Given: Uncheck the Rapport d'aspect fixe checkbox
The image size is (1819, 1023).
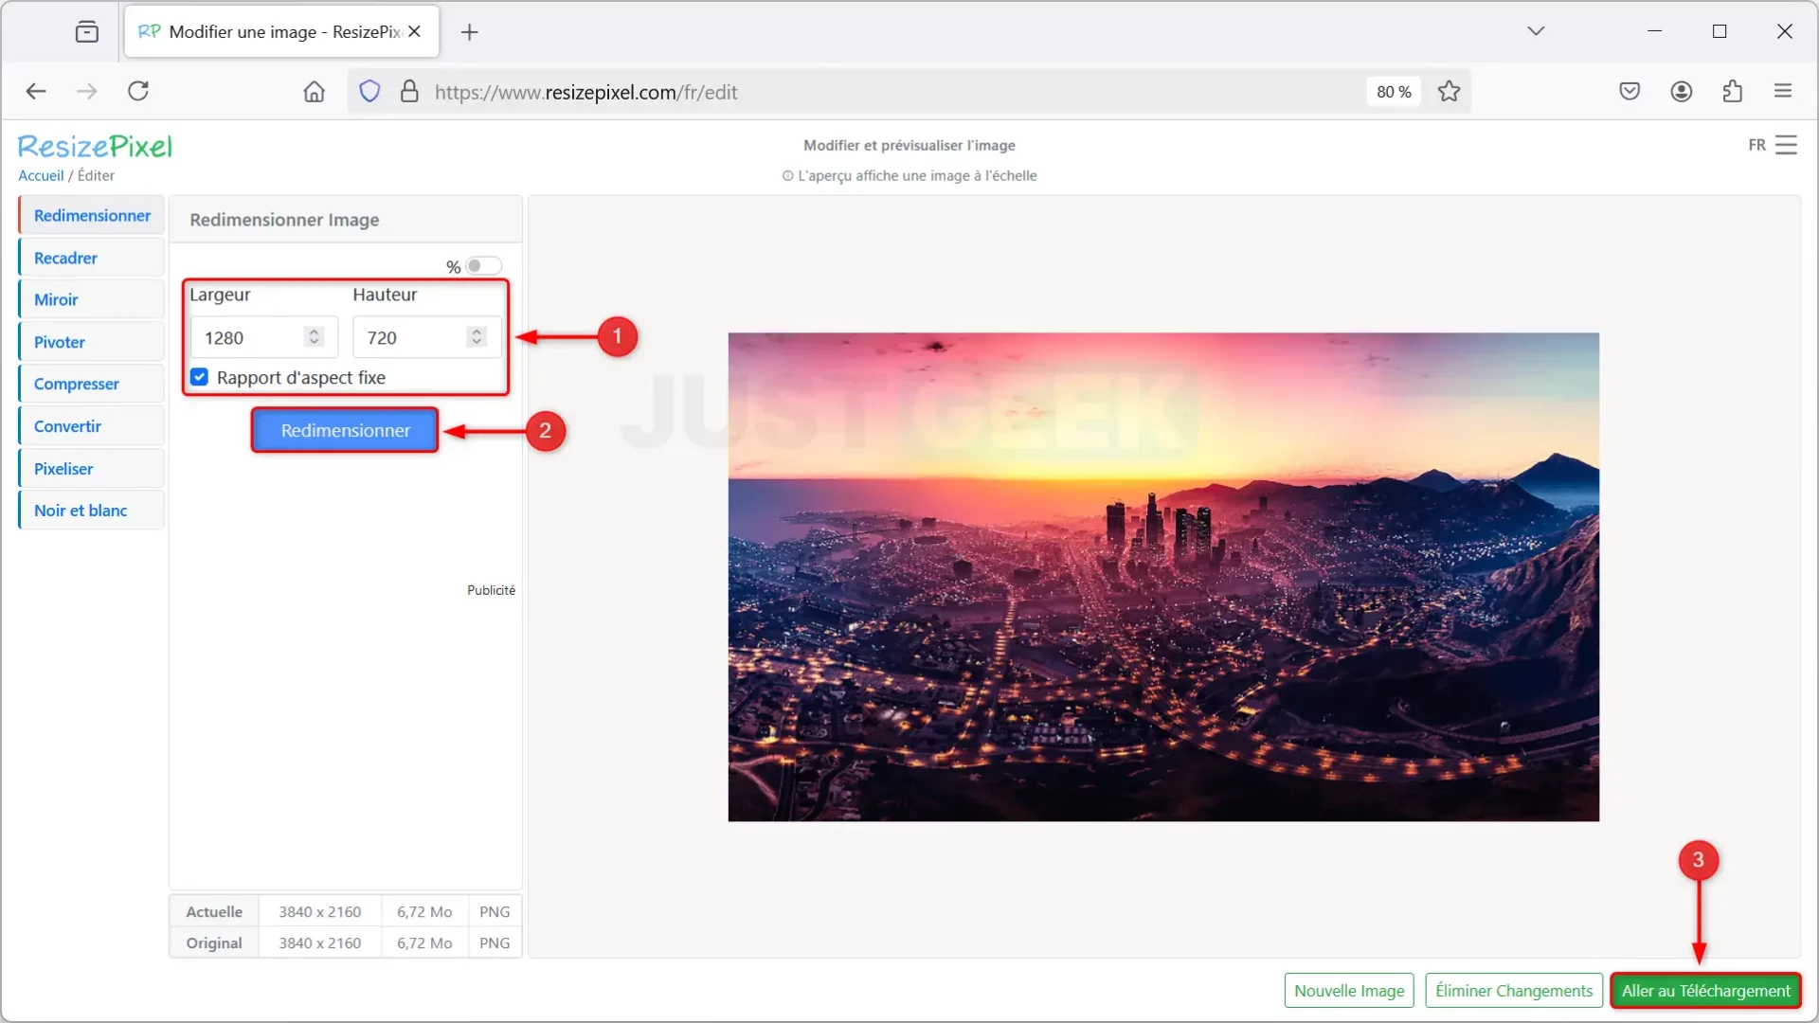Looking at the screenshot, I should pos(199,377).
